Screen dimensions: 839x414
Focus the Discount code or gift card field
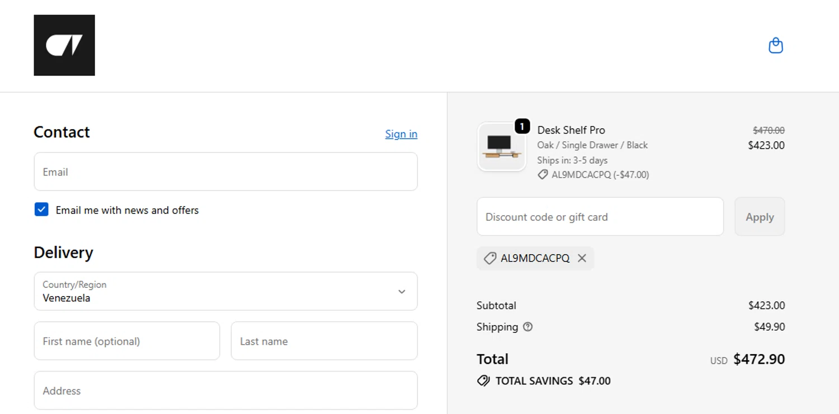(x=600, y=217)
